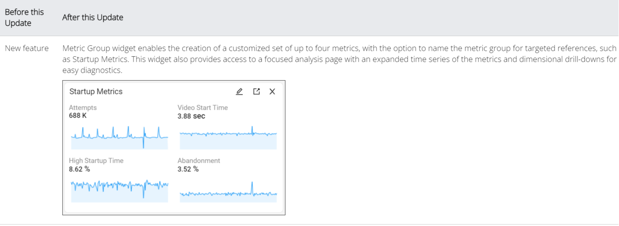Viewport: 619px width, 226px height.
Task: Click the Startup Metrics widget title
Action: 96,91
